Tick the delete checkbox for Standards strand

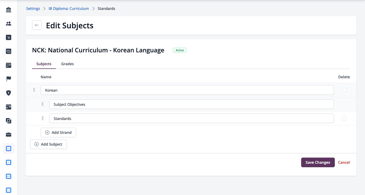click(344, 118)
